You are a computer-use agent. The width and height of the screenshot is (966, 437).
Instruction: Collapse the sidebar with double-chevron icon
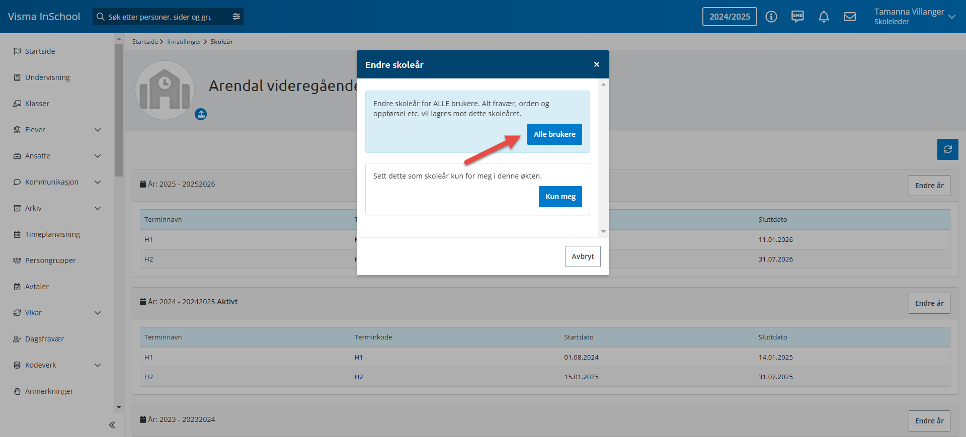click(x=112, y=425)
